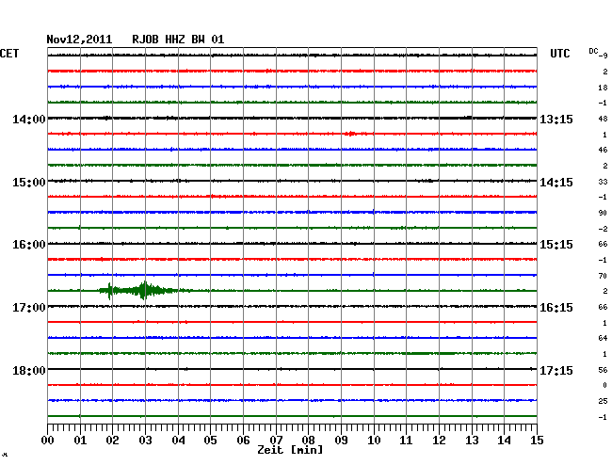Click DC value 90 in right column
This screenshot has height=465, width=612.
coord(603,213)
